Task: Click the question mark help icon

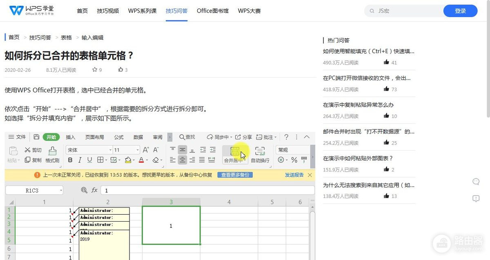Action: pyautogui.click(x=286, y=137)
